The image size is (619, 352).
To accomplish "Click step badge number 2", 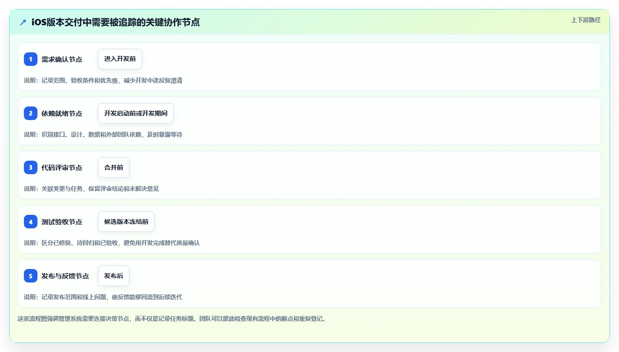I will [31, 113].
